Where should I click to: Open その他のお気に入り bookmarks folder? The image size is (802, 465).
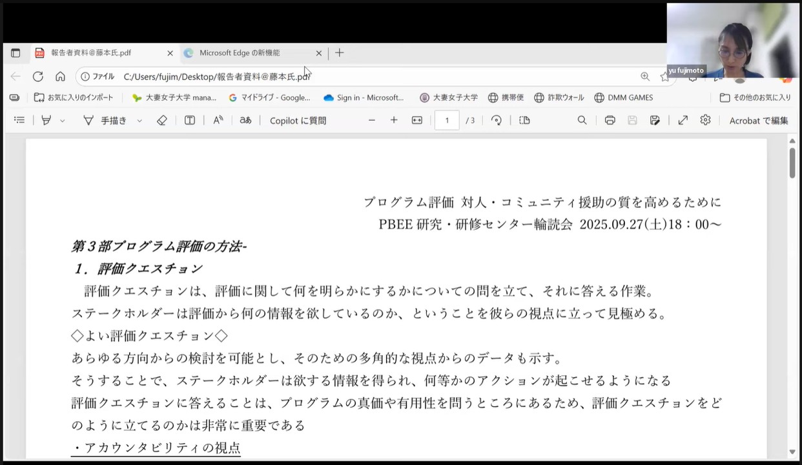755,98
